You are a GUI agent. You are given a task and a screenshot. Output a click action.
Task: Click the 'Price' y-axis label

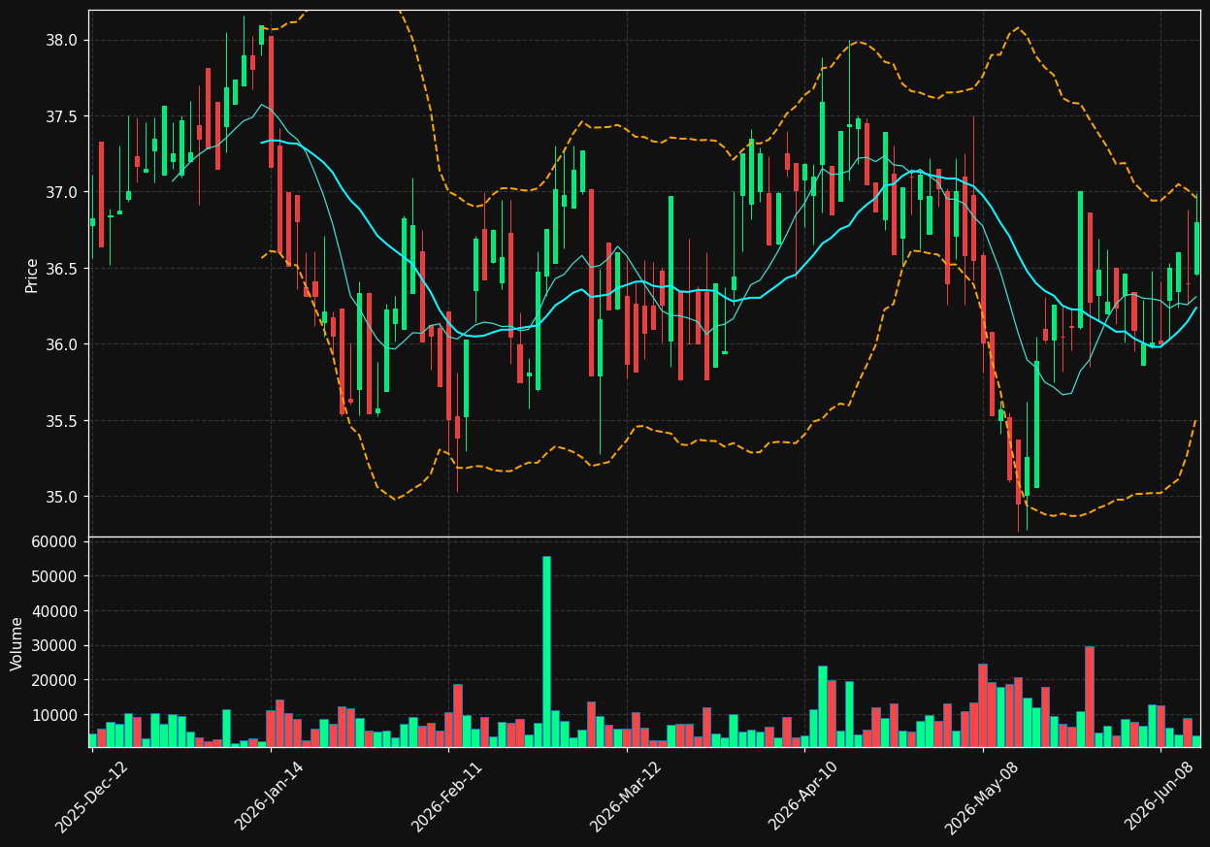(x=32, y=275)
